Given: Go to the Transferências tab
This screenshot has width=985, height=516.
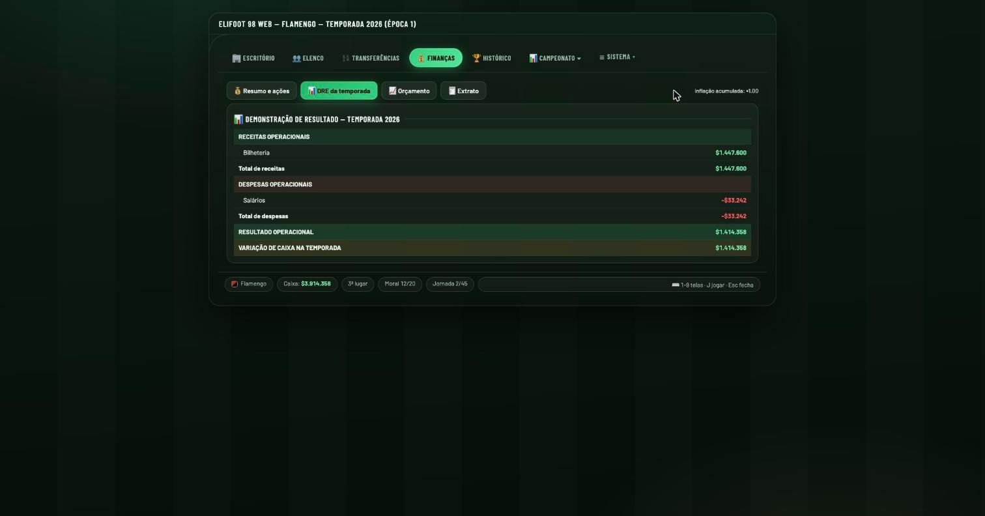Looking at the screenshot, I should [x=371, y=58].
